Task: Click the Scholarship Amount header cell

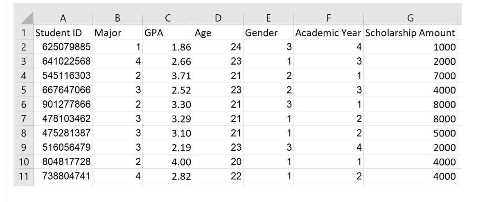Action: click(410, 32)
